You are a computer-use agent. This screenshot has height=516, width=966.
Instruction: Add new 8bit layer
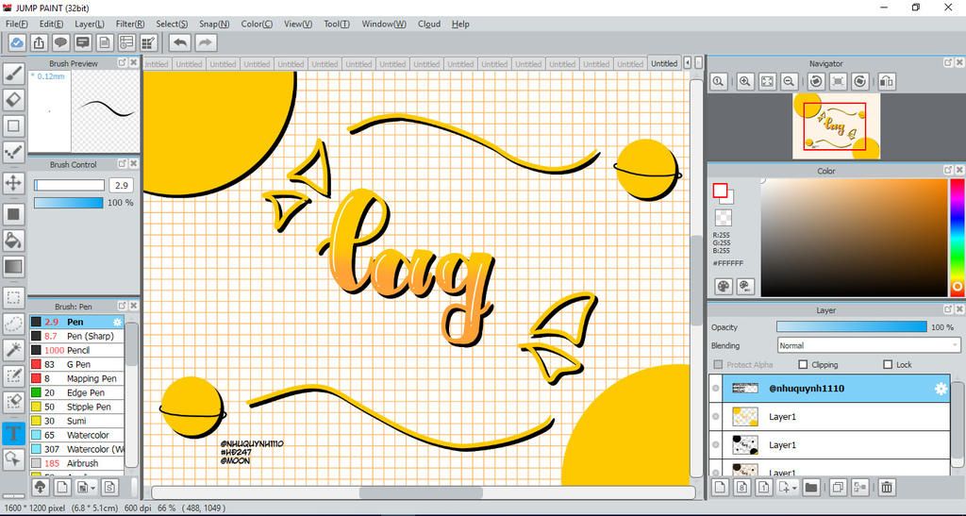(x=741, y=488)
